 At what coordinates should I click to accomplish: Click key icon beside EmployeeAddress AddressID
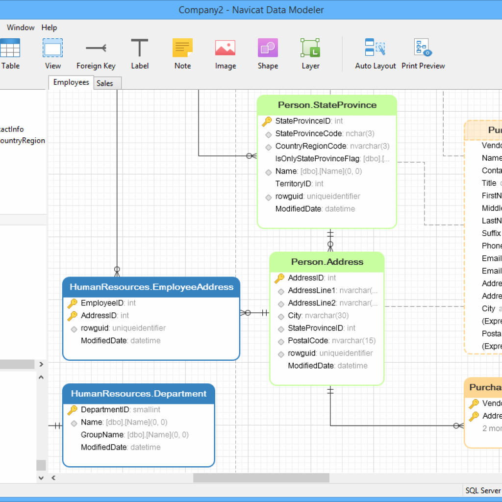tap(73, 316)
